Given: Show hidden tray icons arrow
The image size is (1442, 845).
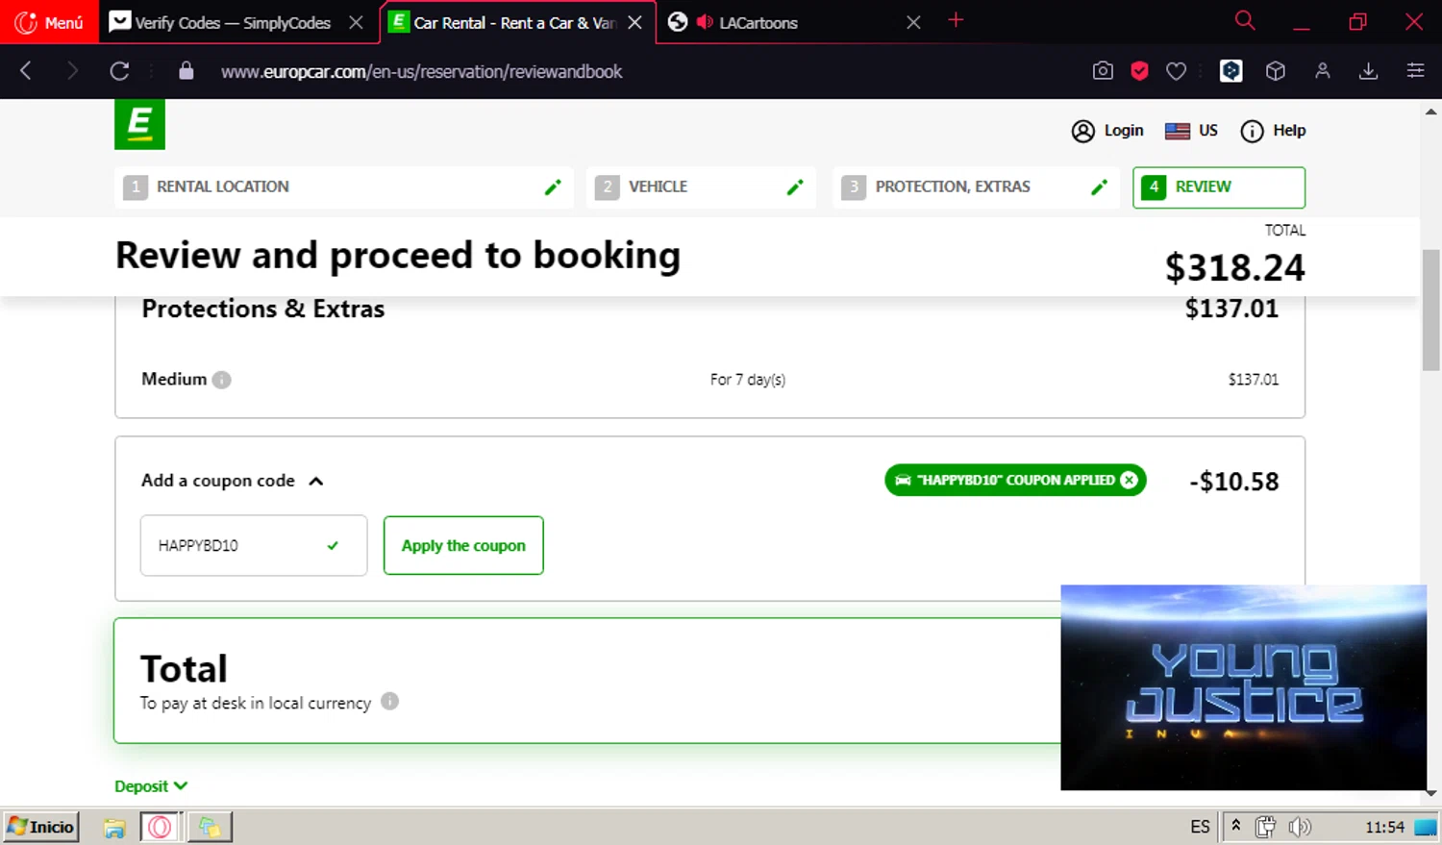Looking at the screenshot, I should tap(1236, 825).
